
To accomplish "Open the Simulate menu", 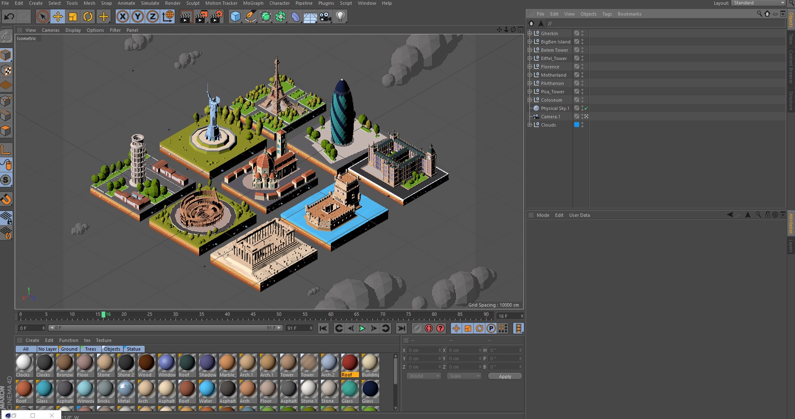I will pyautogui.click(x=150, y=3).
